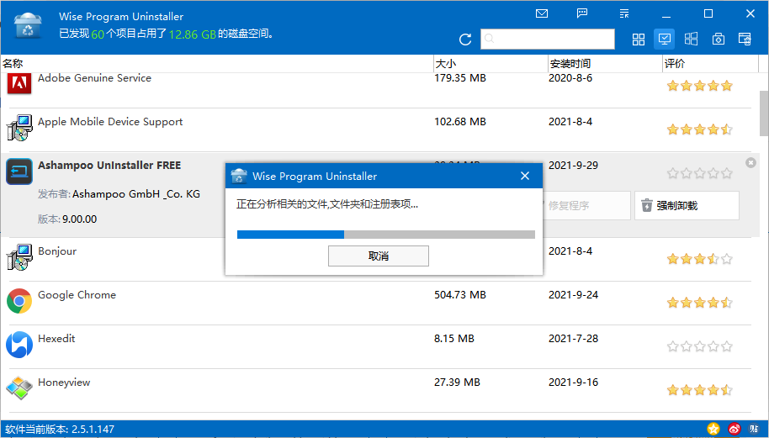Click the Honeyview star rating
This screenshot has width=769, height=438.
(700, 390)
